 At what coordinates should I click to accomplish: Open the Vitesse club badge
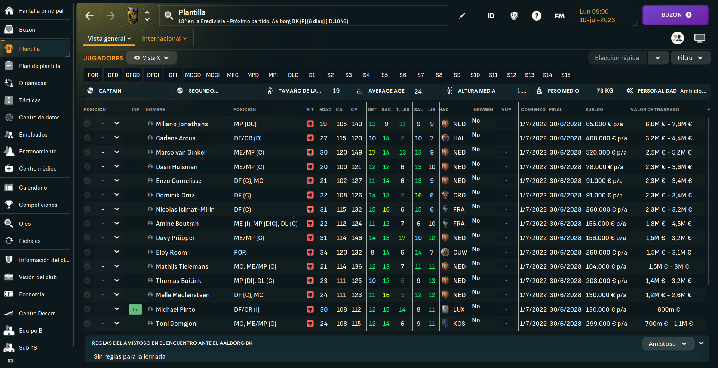tap(133, 16)
